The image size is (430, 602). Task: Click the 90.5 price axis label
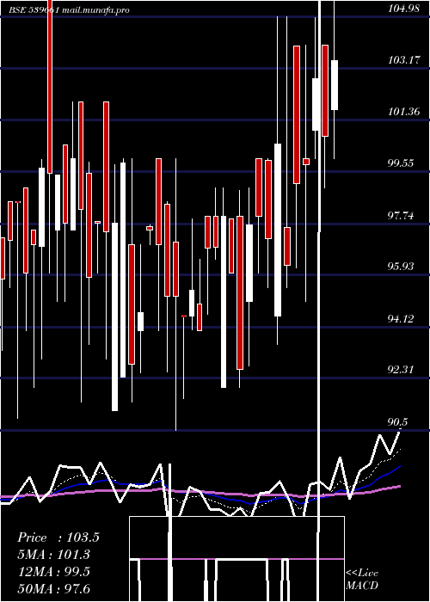coord(397,422)
